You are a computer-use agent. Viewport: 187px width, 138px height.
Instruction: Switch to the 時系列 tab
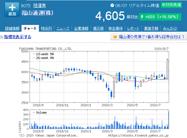[47, 28]
